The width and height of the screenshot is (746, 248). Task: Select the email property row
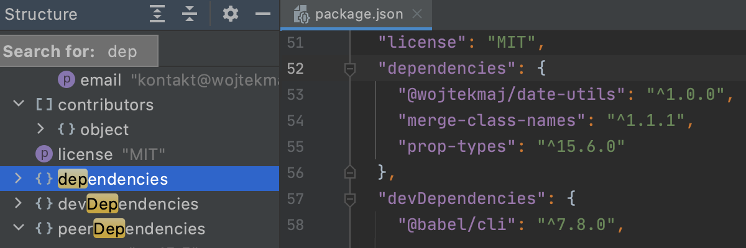[140, 80]
